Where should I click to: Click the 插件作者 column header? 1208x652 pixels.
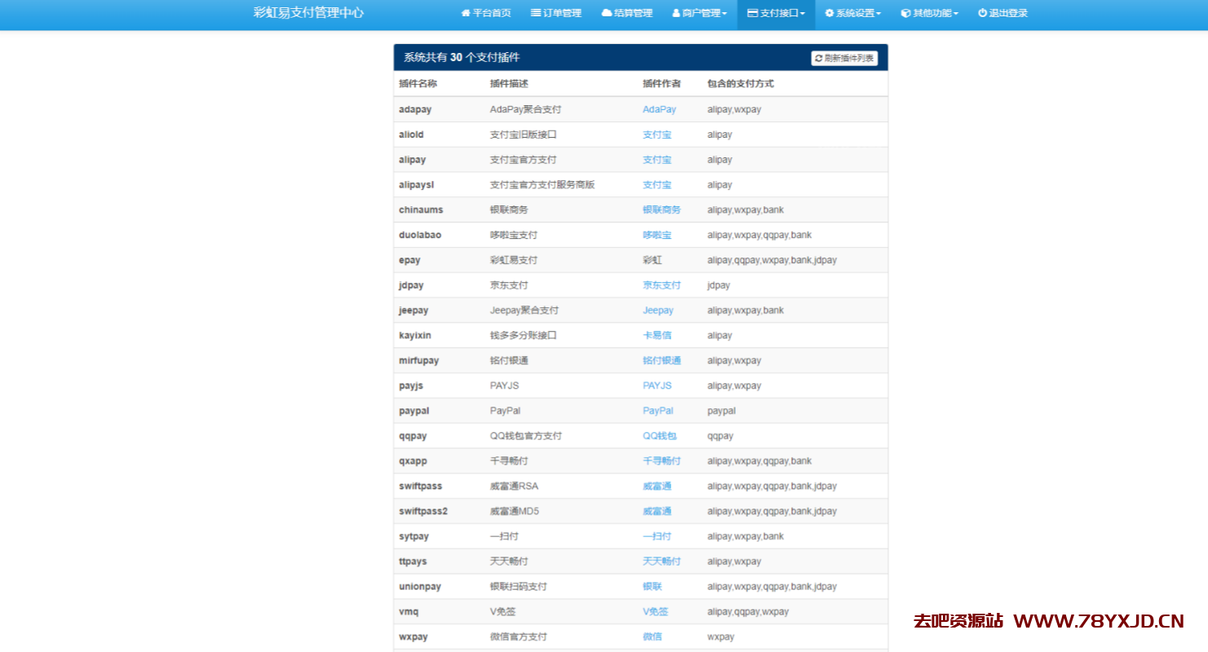coord(662,84)
